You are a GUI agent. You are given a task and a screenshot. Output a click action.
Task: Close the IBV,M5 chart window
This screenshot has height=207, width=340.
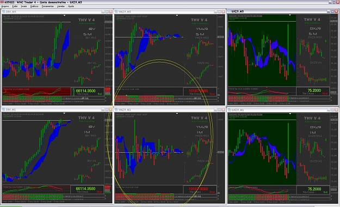pyautogui.click(x=111, y=12)
